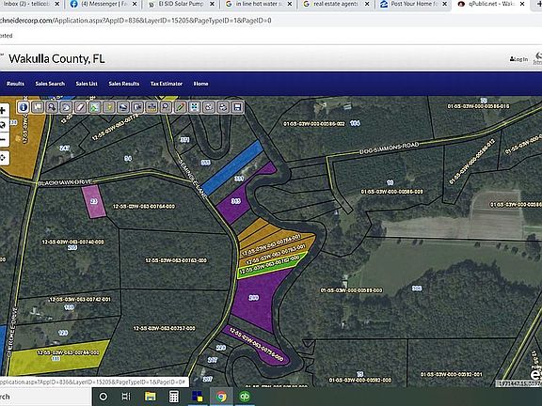This screenshot has height=406, width=542.
Task: Choose the pencil draw tool
Action: [x=180, y=107]
